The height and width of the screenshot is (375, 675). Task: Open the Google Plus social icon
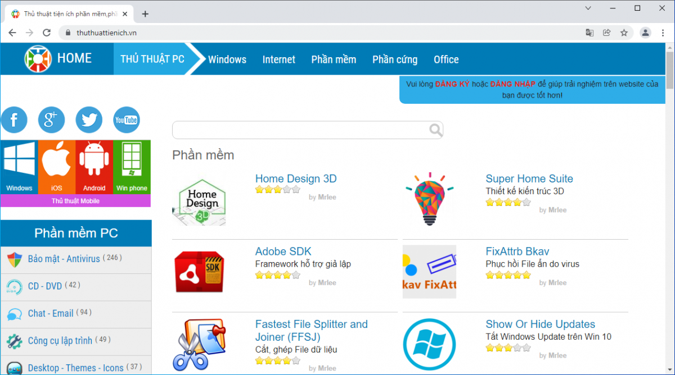(51, 120)
